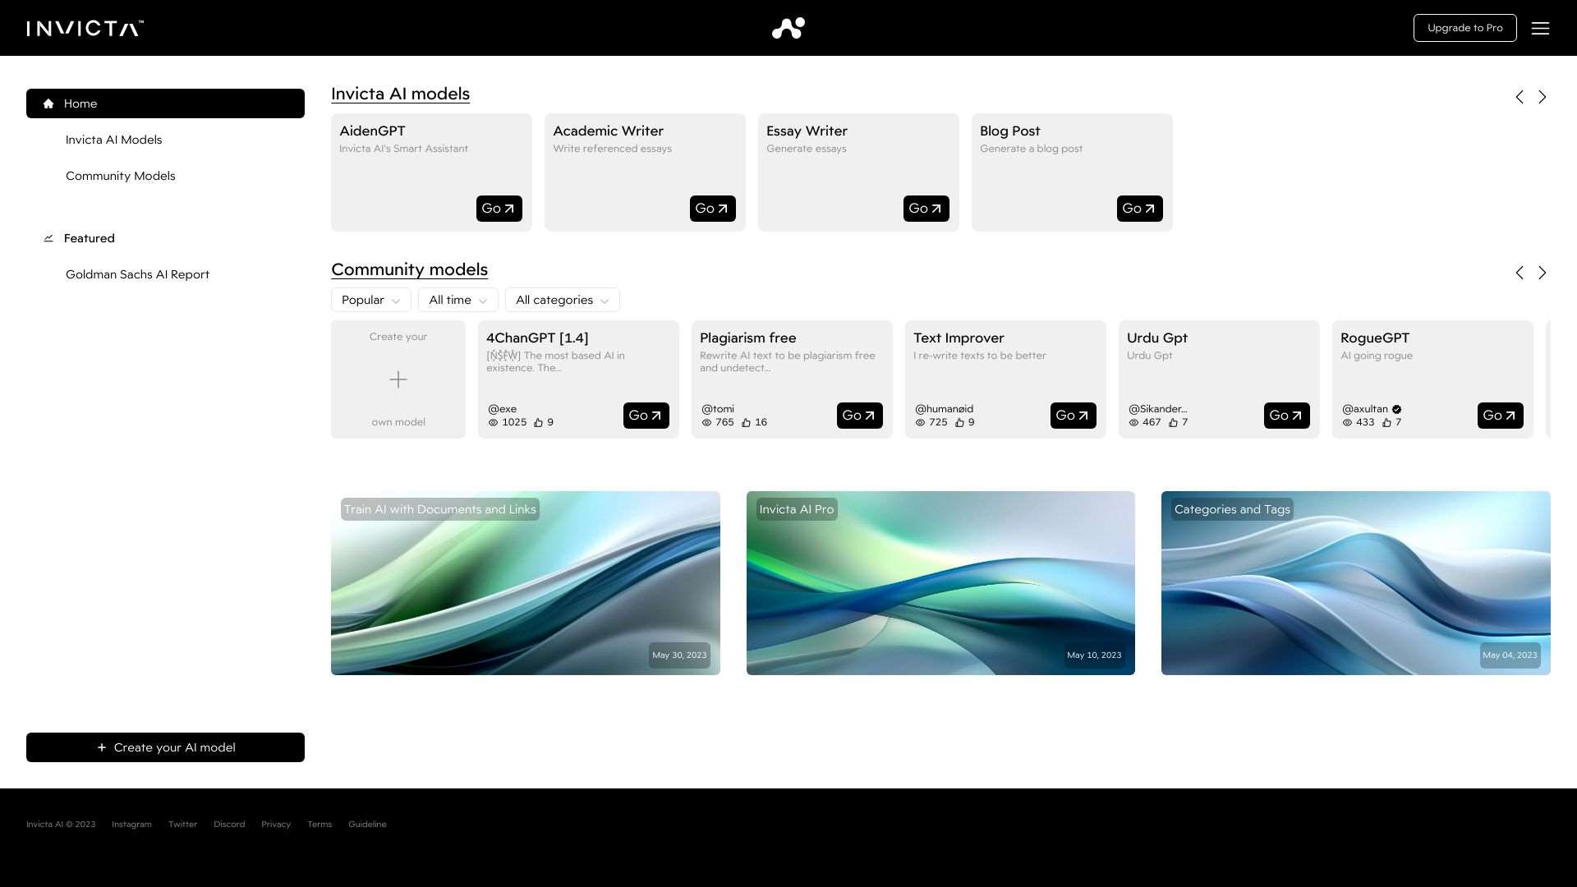Click Upgrade to Pro button
1577x887 pixels.
point(1464,28)
